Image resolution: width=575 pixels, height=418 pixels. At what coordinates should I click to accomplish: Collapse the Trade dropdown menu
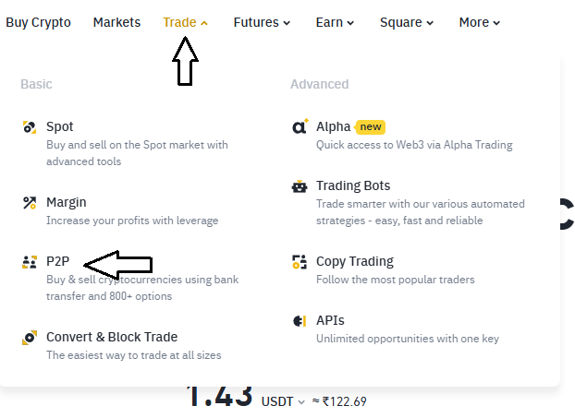(x=185, y=22)
